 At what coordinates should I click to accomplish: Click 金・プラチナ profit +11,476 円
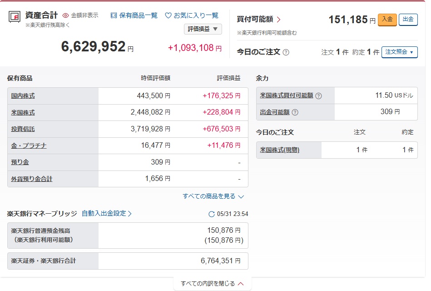[224, 145]
